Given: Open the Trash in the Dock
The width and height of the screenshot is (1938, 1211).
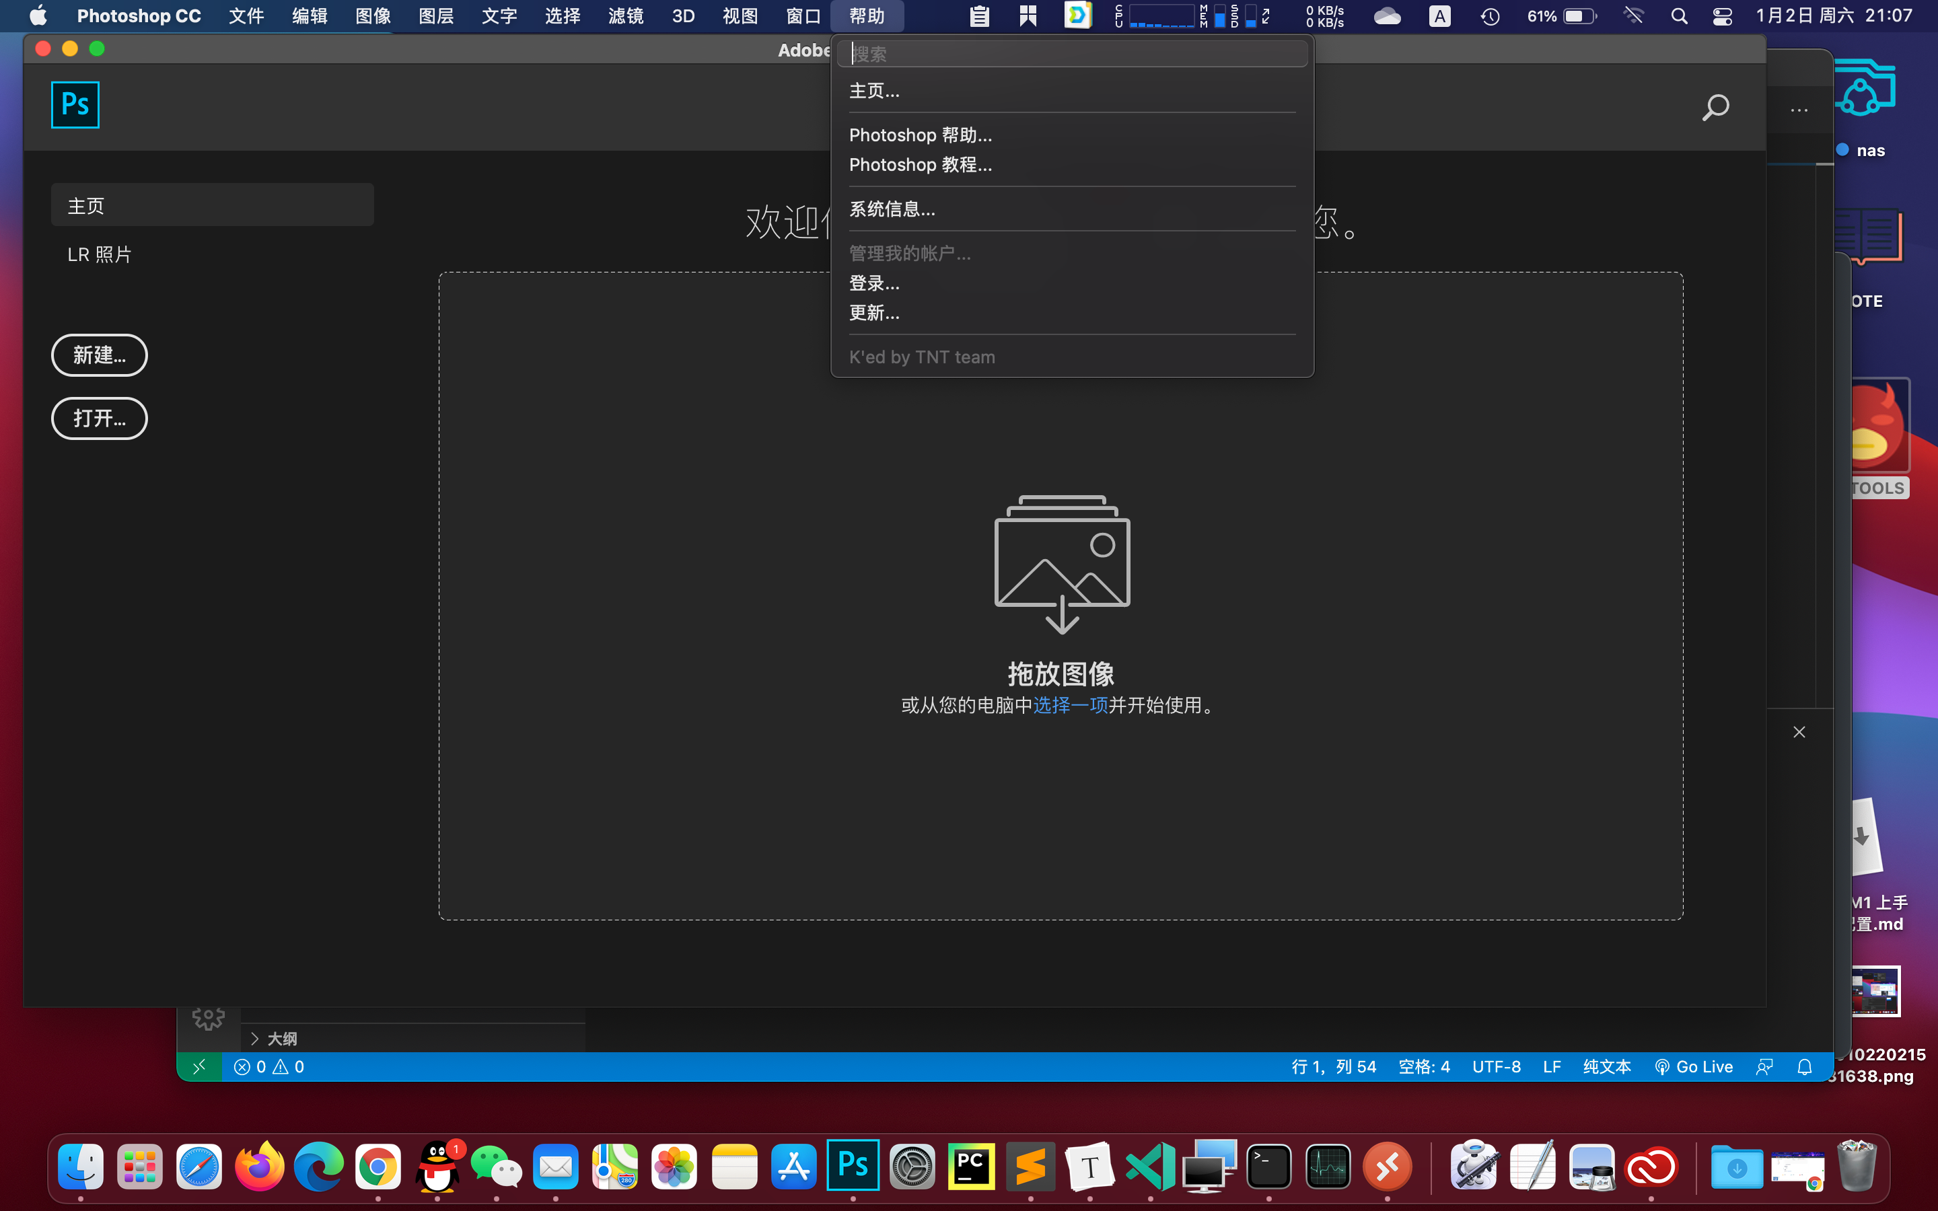Looking at the screenshot, I should 1857,1166.
